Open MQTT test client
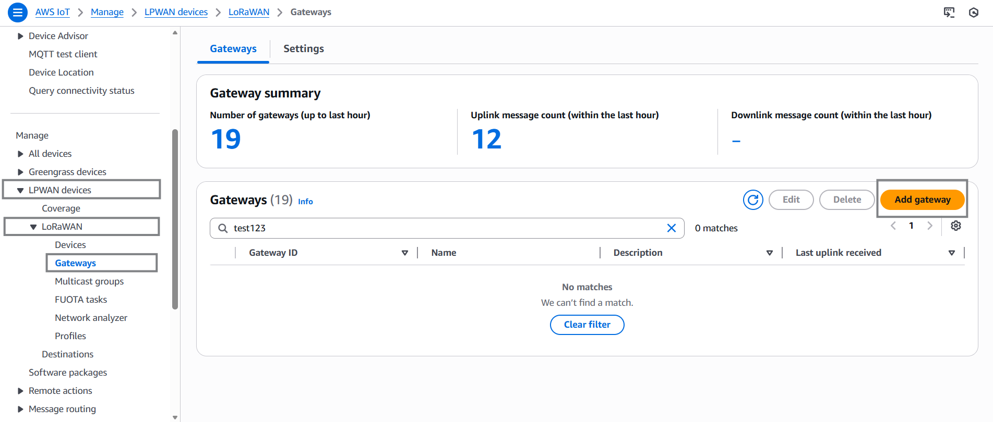Viewport: 993px width, 422px height. tap(63, 54)
